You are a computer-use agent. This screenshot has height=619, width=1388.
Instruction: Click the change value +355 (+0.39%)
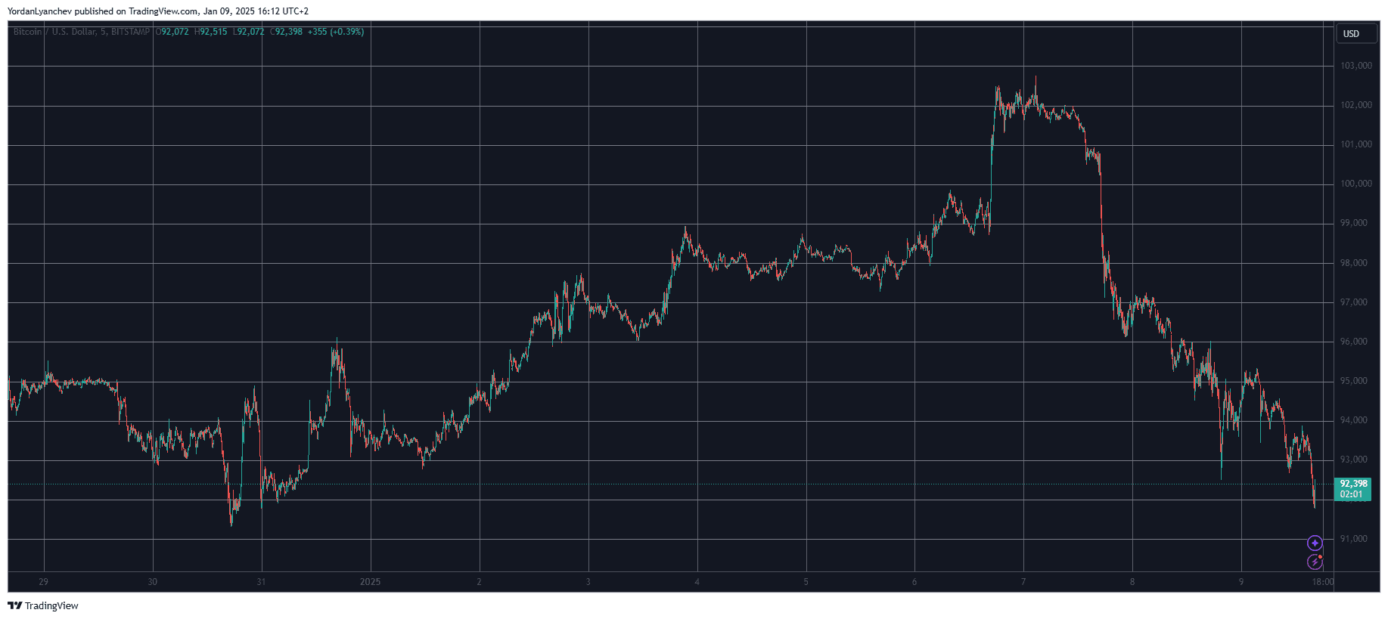336,32
